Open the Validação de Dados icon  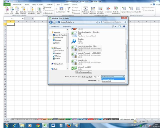point(100,10)
